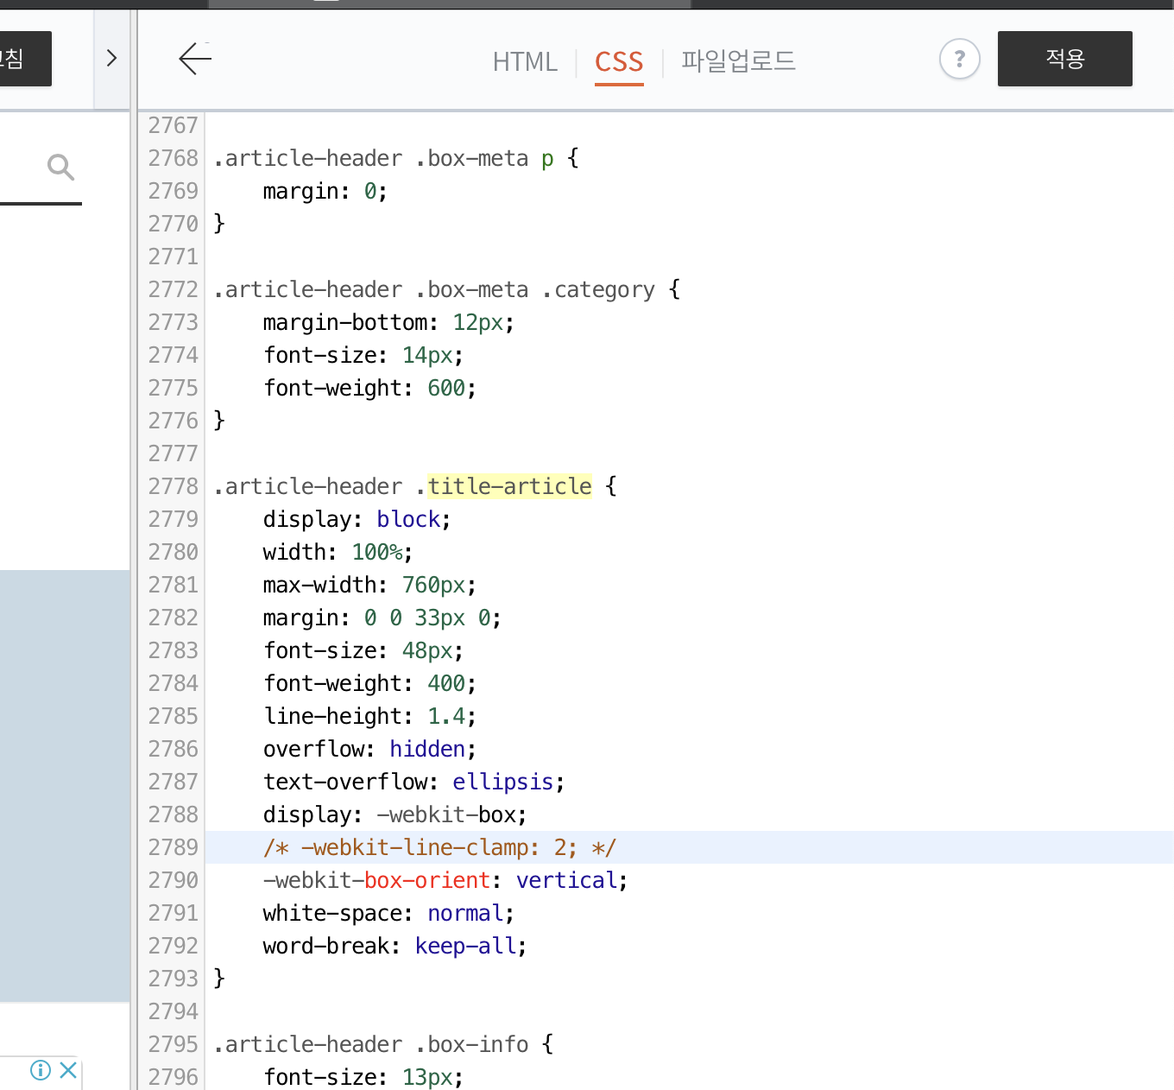Dismiss the ad with the X icon
Screen dimensions: 1174x1090
click(67, 1069)
